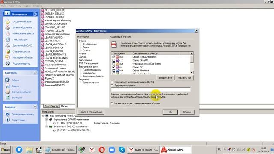Open Yandex browser quick-launch icon
The width and height of the screenshot is (274, 154).
point(92,150)
